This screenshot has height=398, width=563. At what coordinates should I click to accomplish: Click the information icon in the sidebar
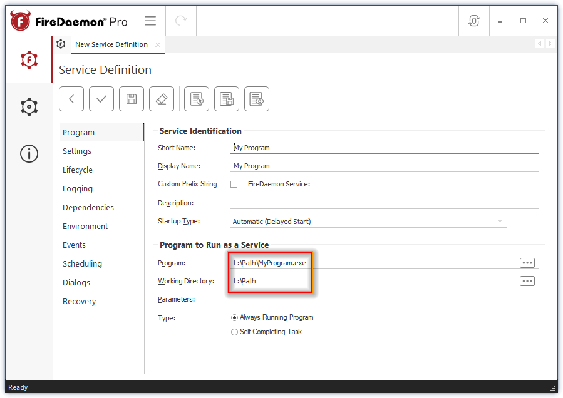pos(29,153)
